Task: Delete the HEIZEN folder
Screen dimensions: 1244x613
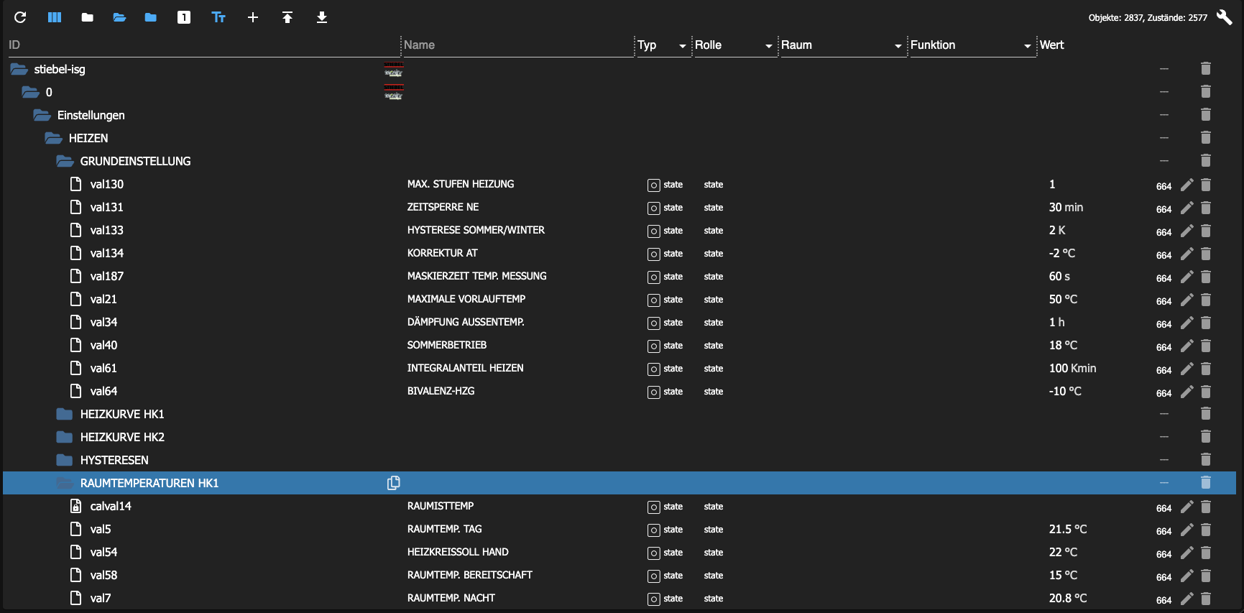Action: pyautogui.click(x=1206, y=137)
